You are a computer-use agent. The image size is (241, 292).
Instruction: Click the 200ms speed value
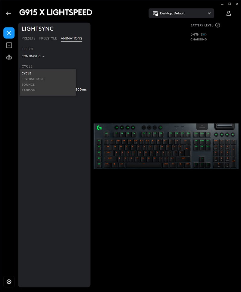point(81,90)
